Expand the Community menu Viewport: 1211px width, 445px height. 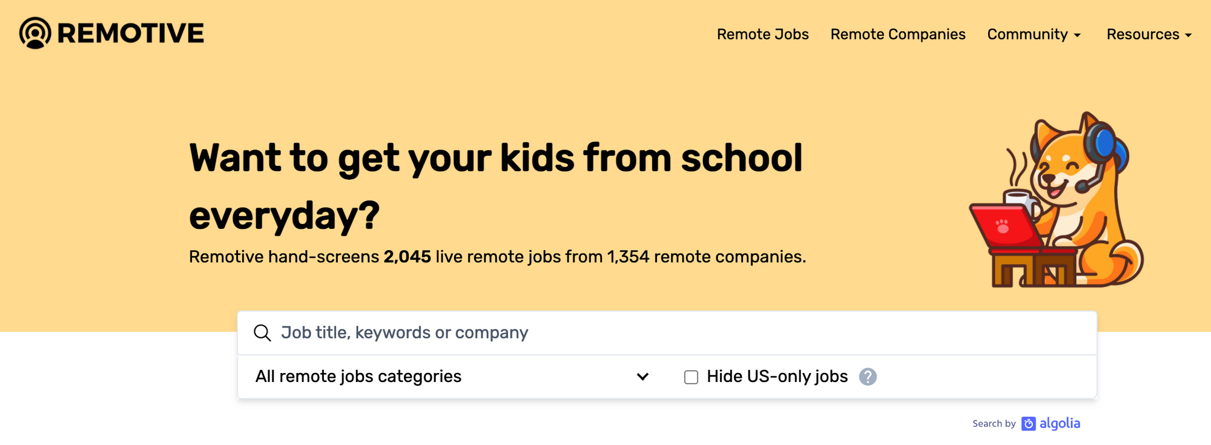(1034, 35)
